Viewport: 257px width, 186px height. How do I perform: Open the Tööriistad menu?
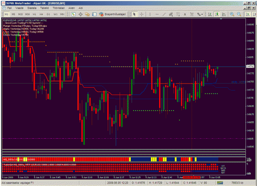(58, 8)
